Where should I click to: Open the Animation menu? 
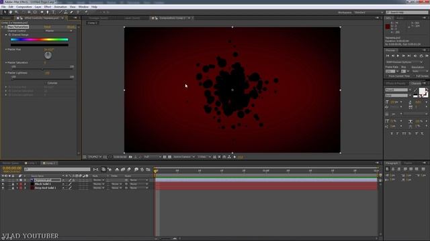[60, 7]
